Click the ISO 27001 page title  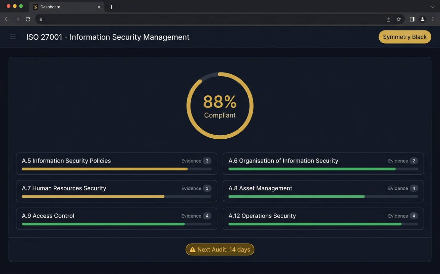108,37
